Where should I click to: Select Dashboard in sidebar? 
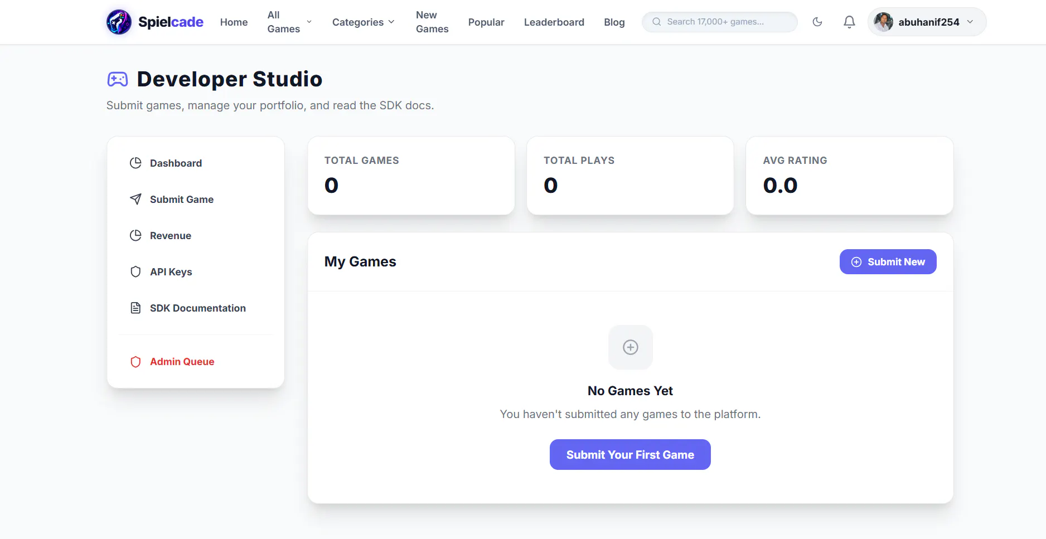(x=195, y=163)
